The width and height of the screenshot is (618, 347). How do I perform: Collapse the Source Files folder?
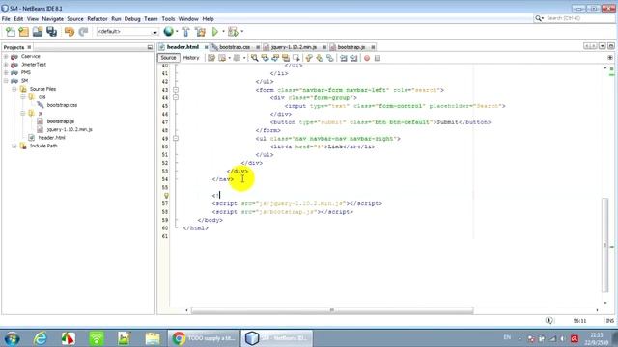pyautogui.click(x=14, y=89)
